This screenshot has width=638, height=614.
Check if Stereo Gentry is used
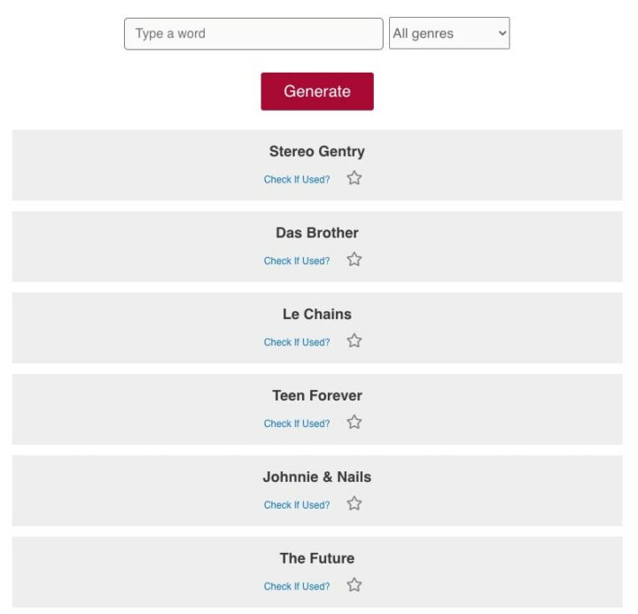tap(297, 180)
